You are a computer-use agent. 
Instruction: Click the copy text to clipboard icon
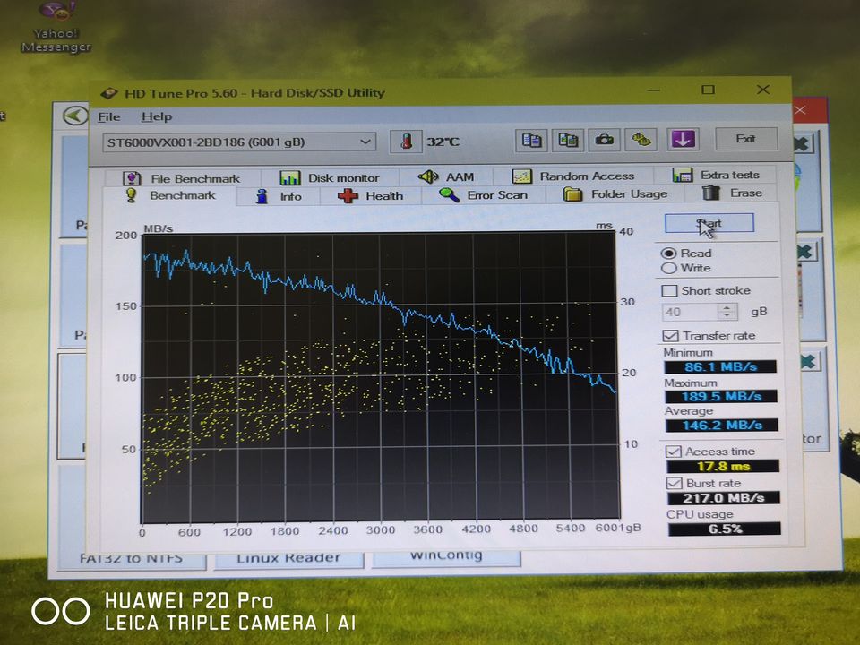click(531, 140)
